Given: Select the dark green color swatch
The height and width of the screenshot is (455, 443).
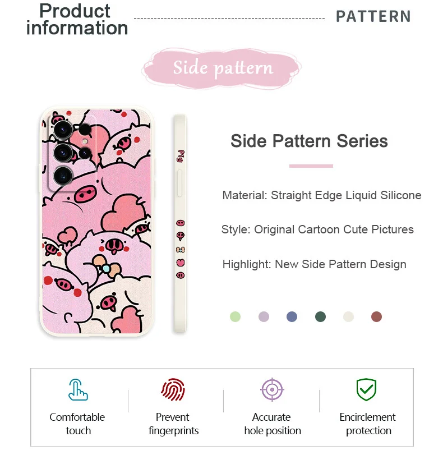Looking at the screenshot, I should pos(320,316).
